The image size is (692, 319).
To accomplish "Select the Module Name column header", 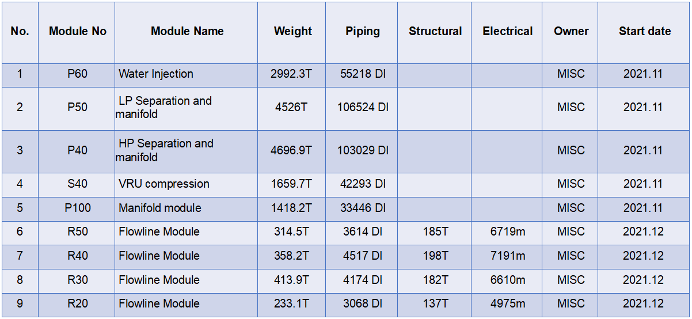I will (186, 32).
